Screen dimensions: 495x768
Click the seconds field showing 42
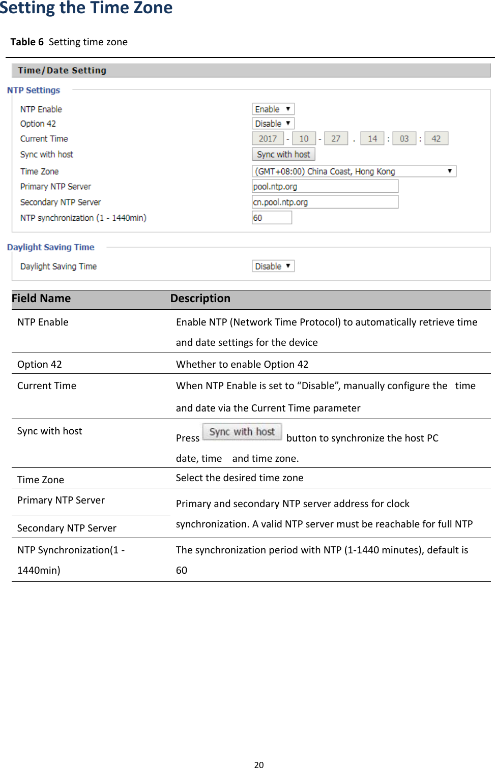click(x=436, y=138)
